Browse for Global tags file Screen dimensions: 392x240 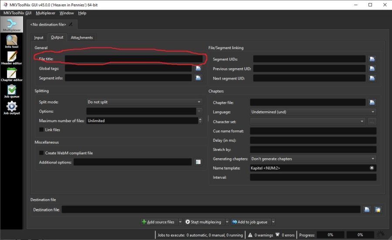pos(198,68)
